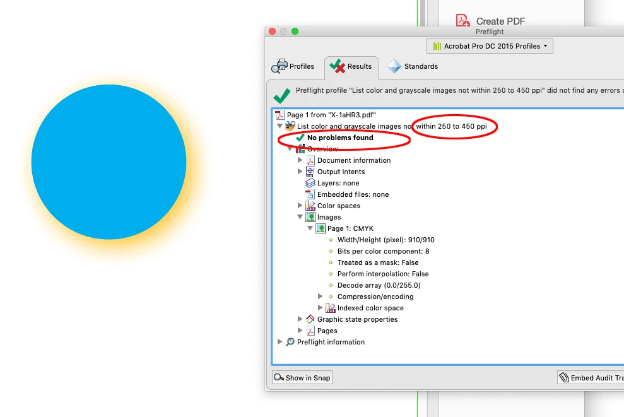Switch to the Results tab

click(351, 66)
